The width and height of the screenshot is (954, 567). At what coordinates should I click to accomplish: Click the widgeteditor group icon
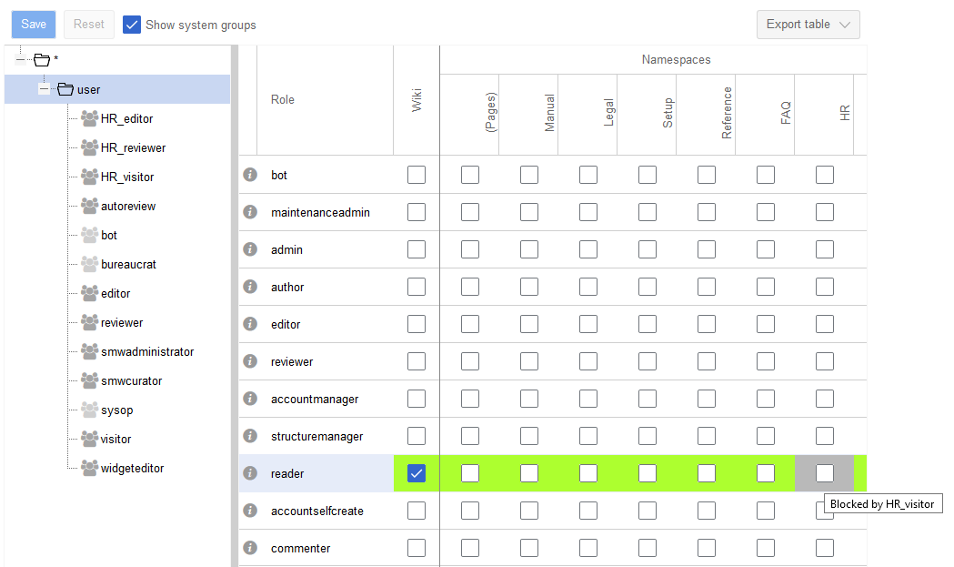point(89,468)
